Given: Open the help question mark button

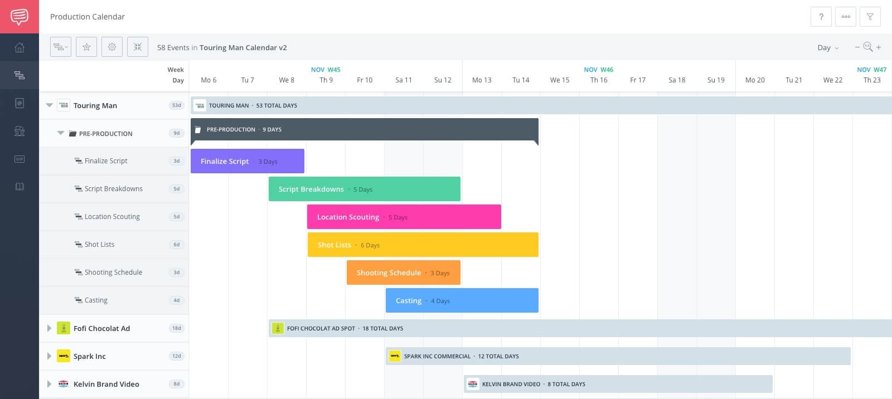Looking at the screenshot, I should pyautogui.click(x=821, y=17).
